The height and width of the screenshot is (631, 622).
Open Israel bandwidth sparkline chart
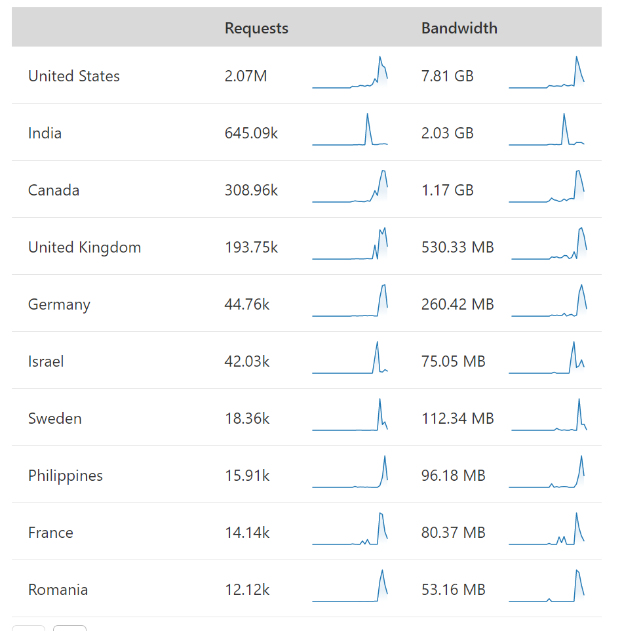547,357
